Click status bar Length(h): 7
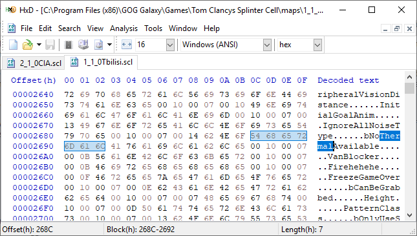Screen dimensions: 417x236 (x=302, y=230)
